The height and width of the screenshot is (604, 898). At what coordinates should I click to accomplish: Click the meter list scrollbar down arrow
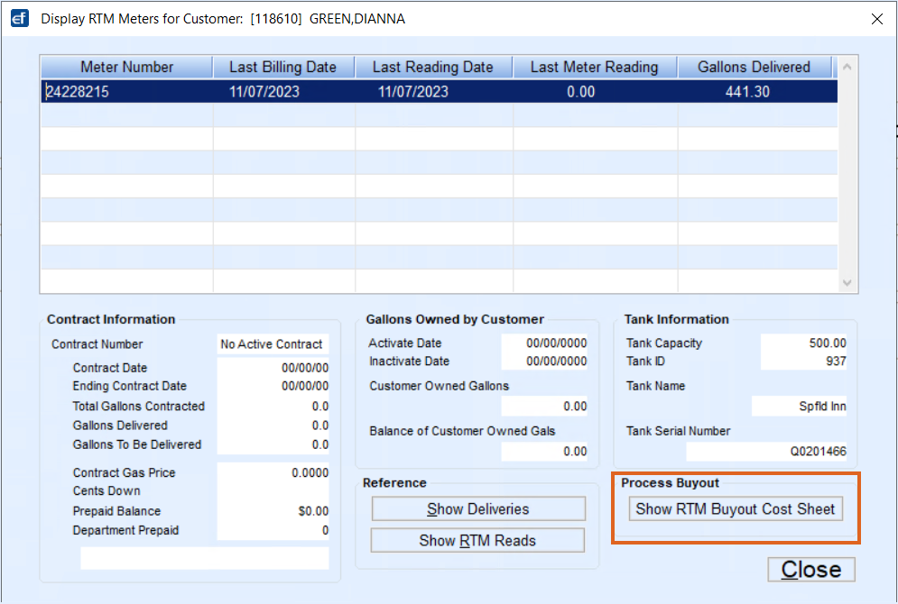tap(845, 284)
